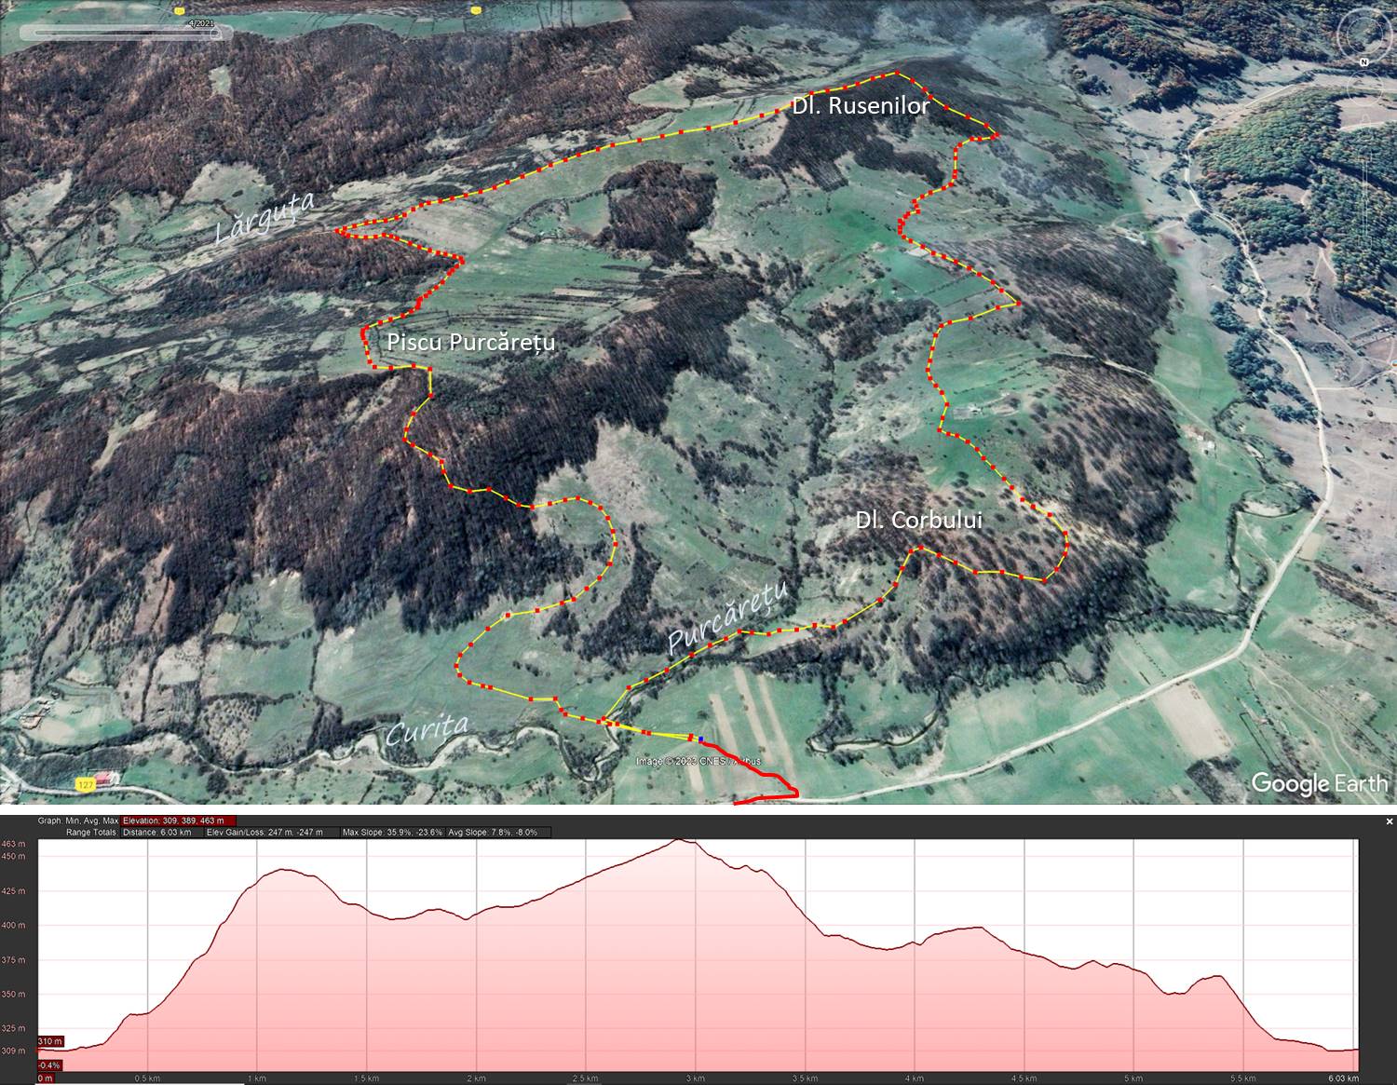This screenshot has height=1085, width=1397.
Task: Click the Distance 6.03 km range total
Action: [156, 832]
